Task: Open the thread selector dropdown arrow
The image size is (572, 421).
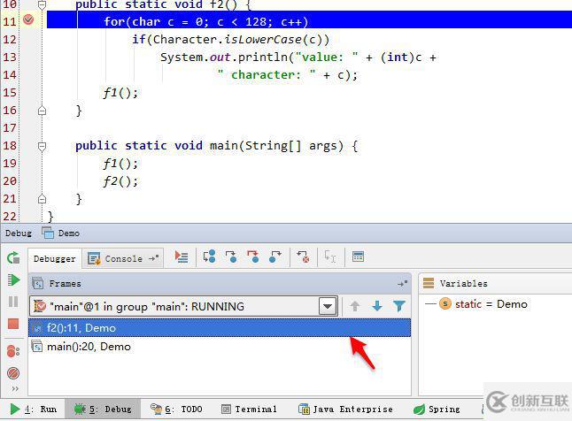Action: pyautogui.click(x=328, y=306)
